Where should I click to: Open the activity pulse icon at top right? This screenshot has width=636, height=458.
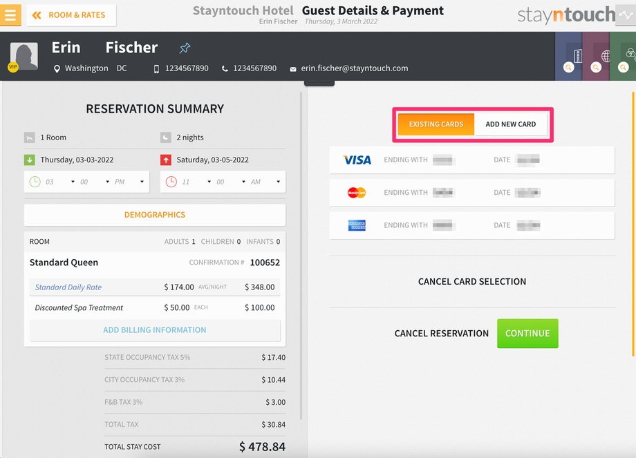click(x=626, y=15)
